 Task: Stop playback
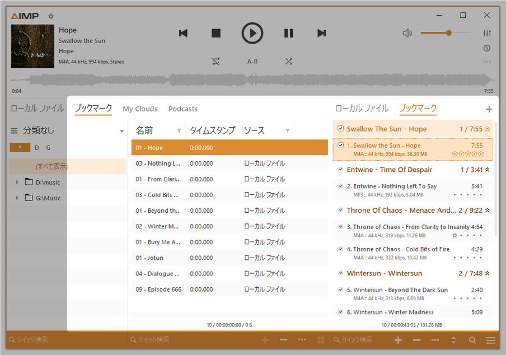click(216, 33)
